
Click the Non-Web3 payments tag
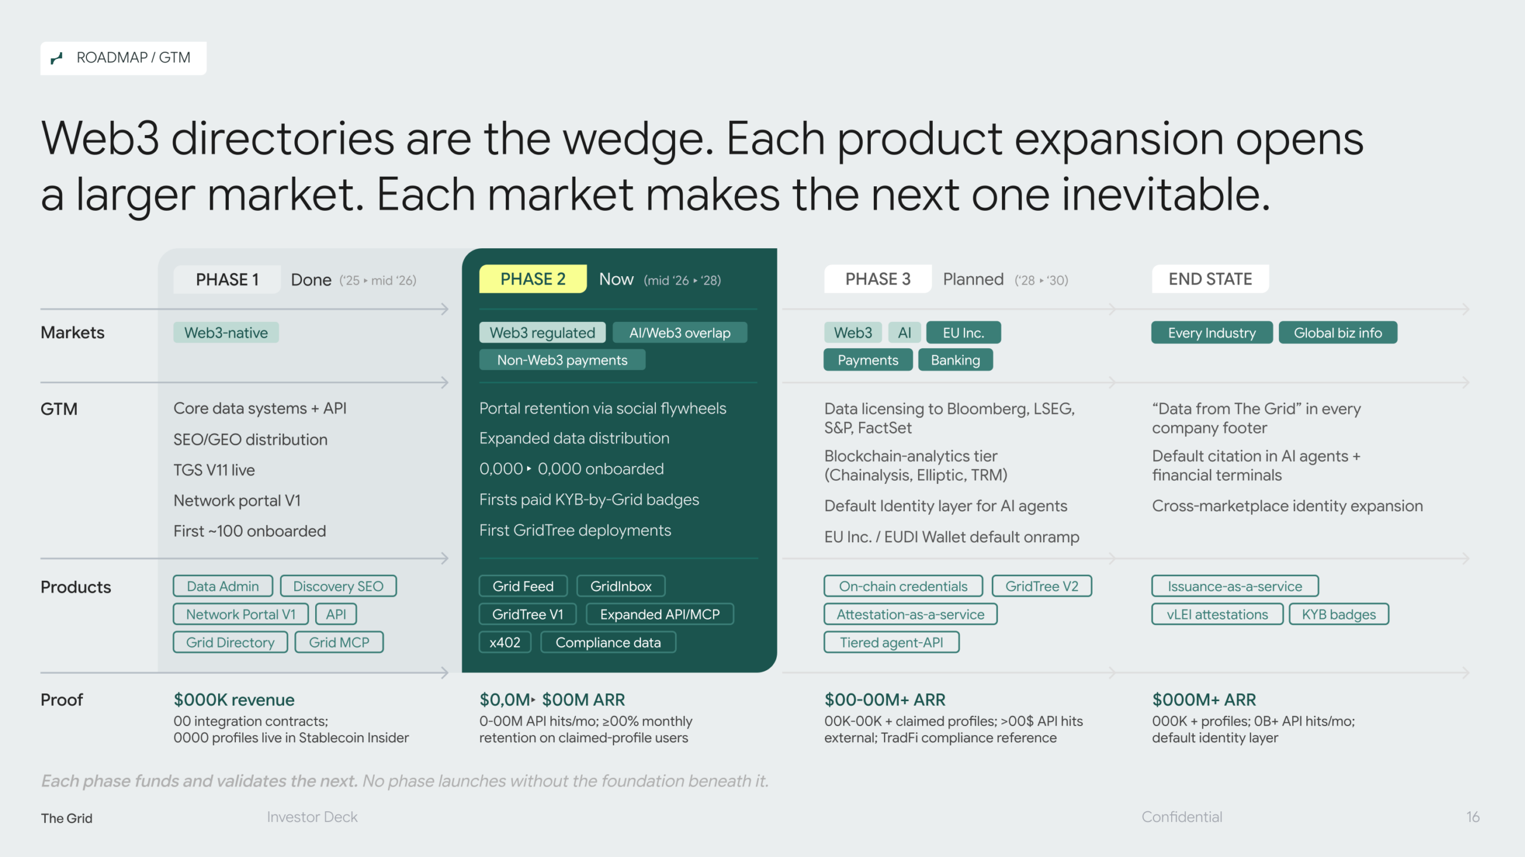point(562,360)
